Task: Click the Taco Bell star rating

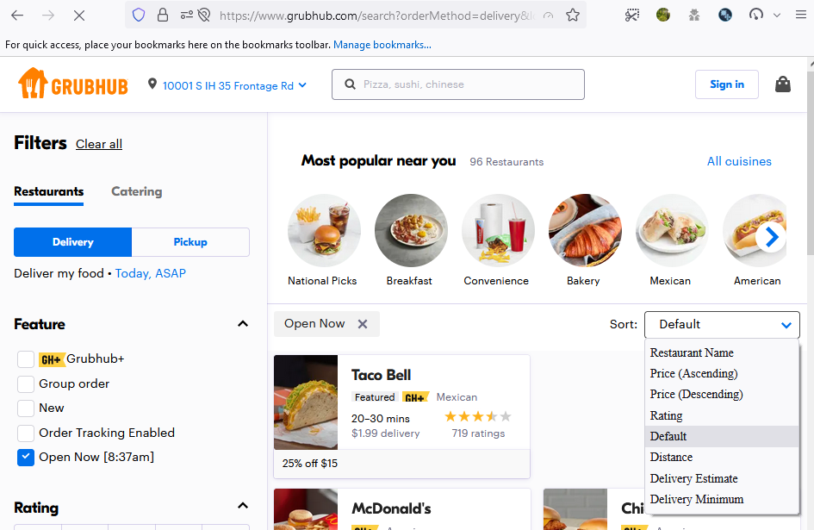Action: [x=477, y=415]
